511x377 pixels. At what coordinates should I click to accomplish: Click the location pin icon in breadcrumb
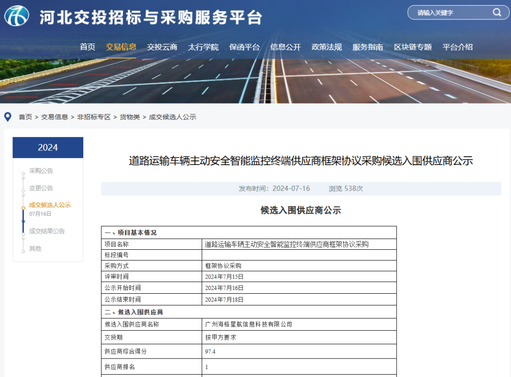8,117
